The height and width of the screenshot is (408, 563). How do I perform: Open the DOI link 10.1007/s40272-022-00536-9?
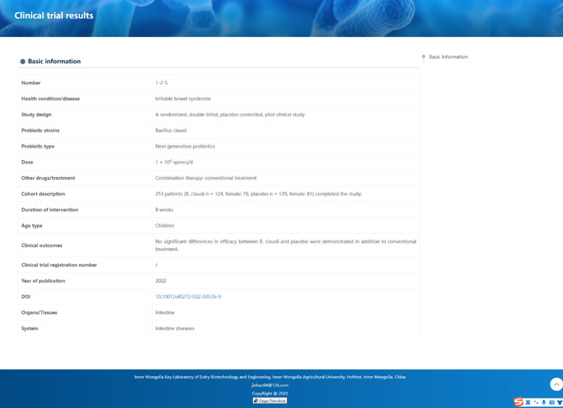tap(188, 296)
